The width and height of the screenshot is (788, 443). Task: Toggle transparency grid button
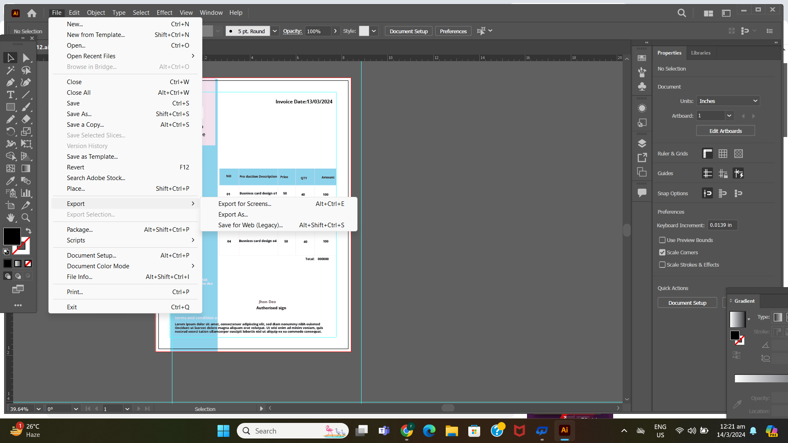pos(738,154)
